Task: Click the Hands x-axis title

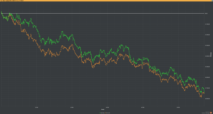Action: (x=103, y=109)
